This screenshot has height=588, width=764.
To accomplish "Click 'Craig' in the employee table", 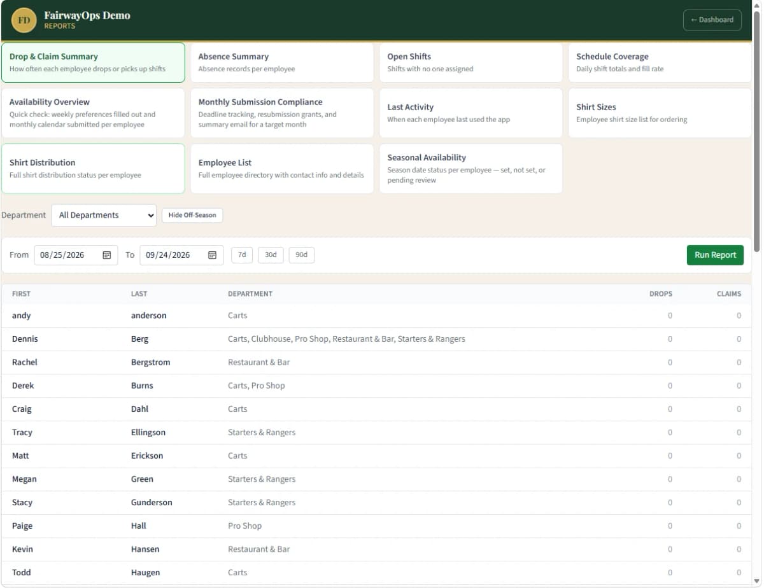I will pyautogui.click(x=22, y=409).
